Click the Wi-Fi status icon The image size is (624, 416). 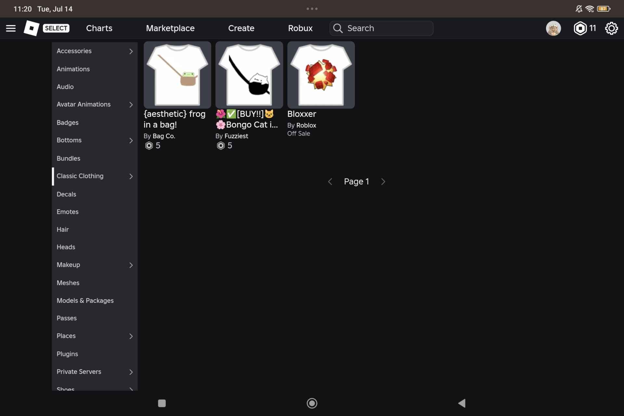[590, 9]
